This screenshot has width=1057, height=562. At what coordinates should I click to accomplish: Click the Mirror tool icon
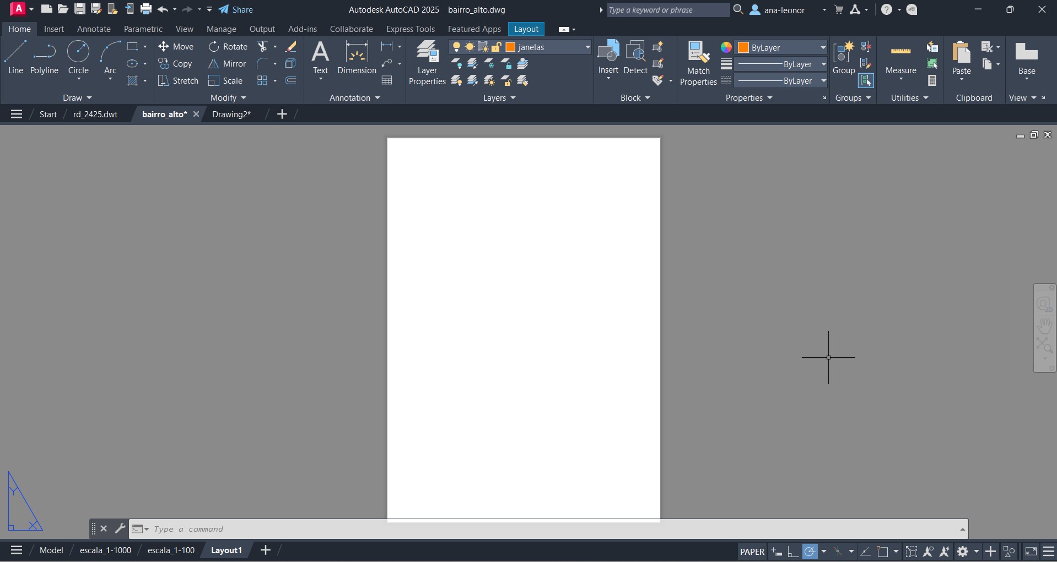click(227, 64)
